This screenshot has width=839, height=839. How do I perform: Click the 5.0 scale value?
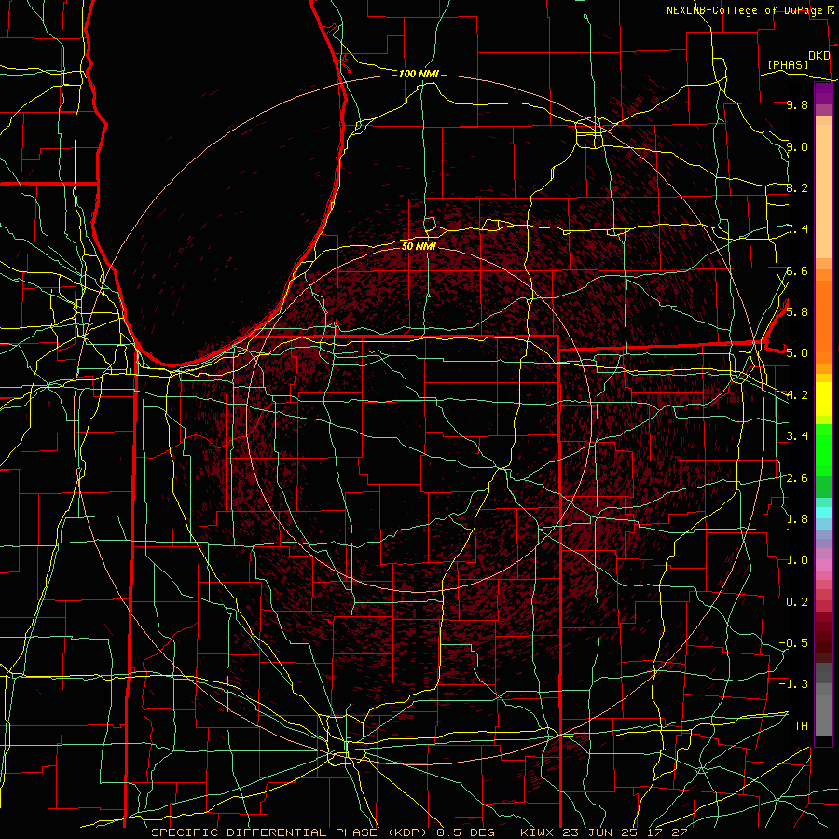[x=797, y=353]
